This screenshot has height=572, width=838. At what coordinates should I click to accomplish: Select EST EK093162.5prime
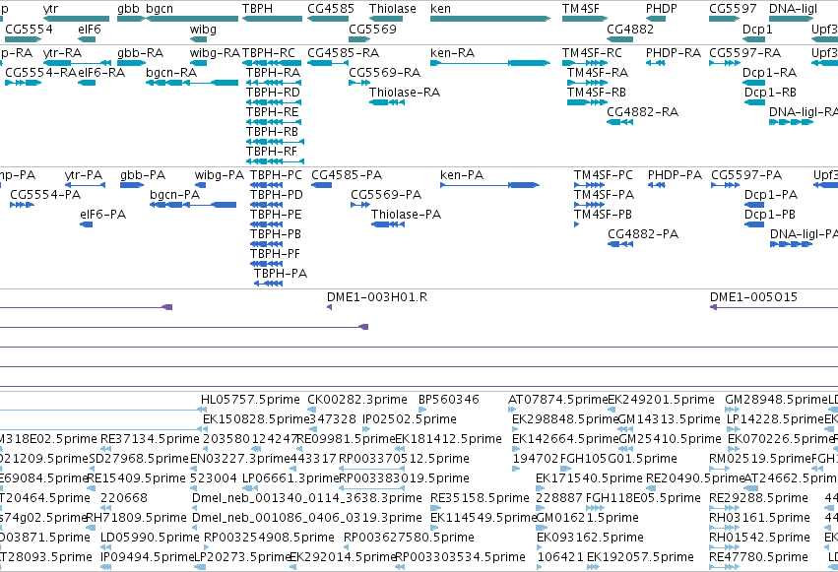591,538
